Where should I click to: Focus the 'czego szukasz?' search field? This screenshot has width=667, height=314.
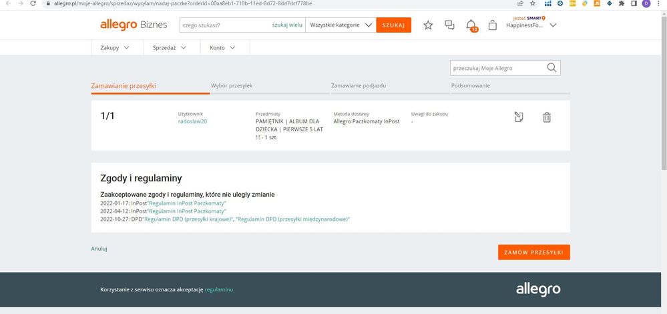(x=224, y=25)
